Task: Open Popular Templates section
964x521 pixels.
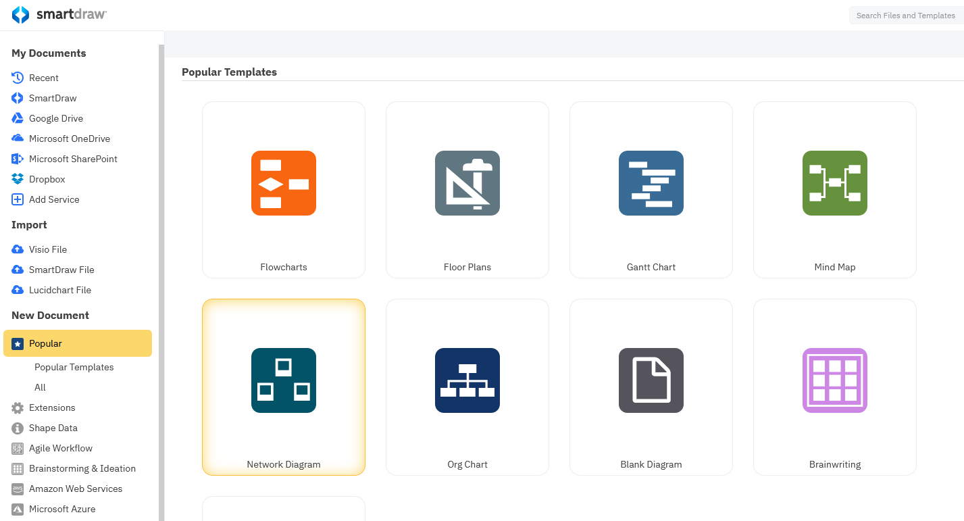Action: pos(74,367)
